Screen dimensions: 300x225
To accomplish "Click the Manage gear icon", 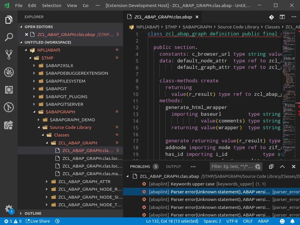I will (x=9, y=209).
